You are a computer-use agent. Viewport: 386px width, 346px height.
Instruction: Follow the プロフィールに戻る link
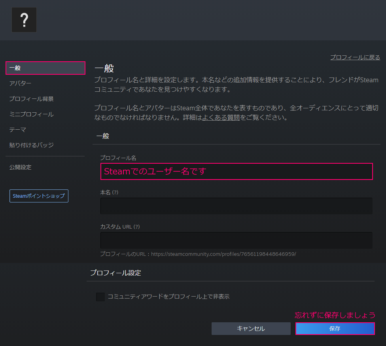point(355,57)
